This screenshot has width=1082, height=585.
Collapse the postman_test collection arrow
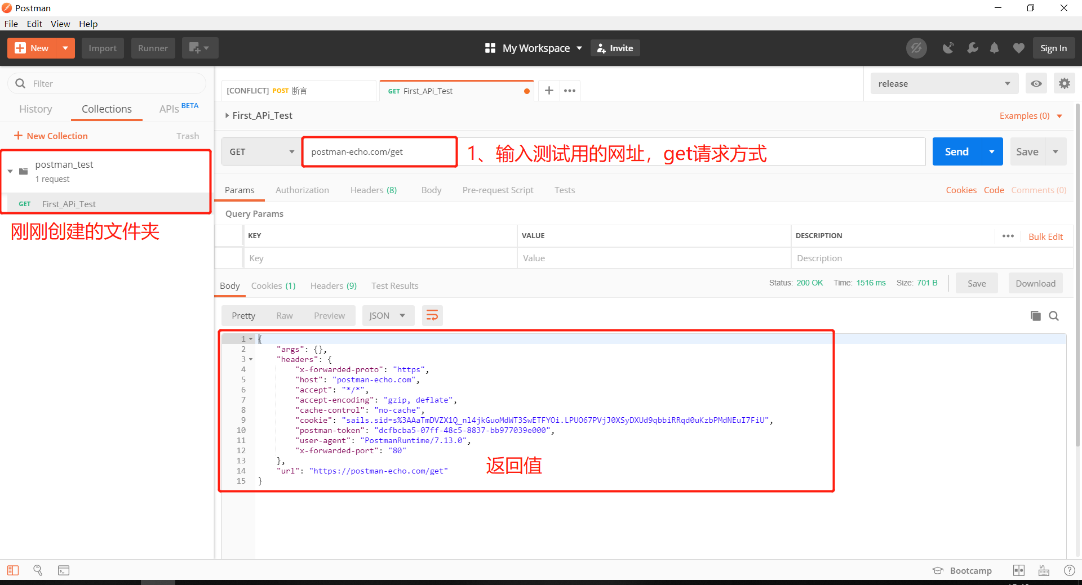pos(10,171)
